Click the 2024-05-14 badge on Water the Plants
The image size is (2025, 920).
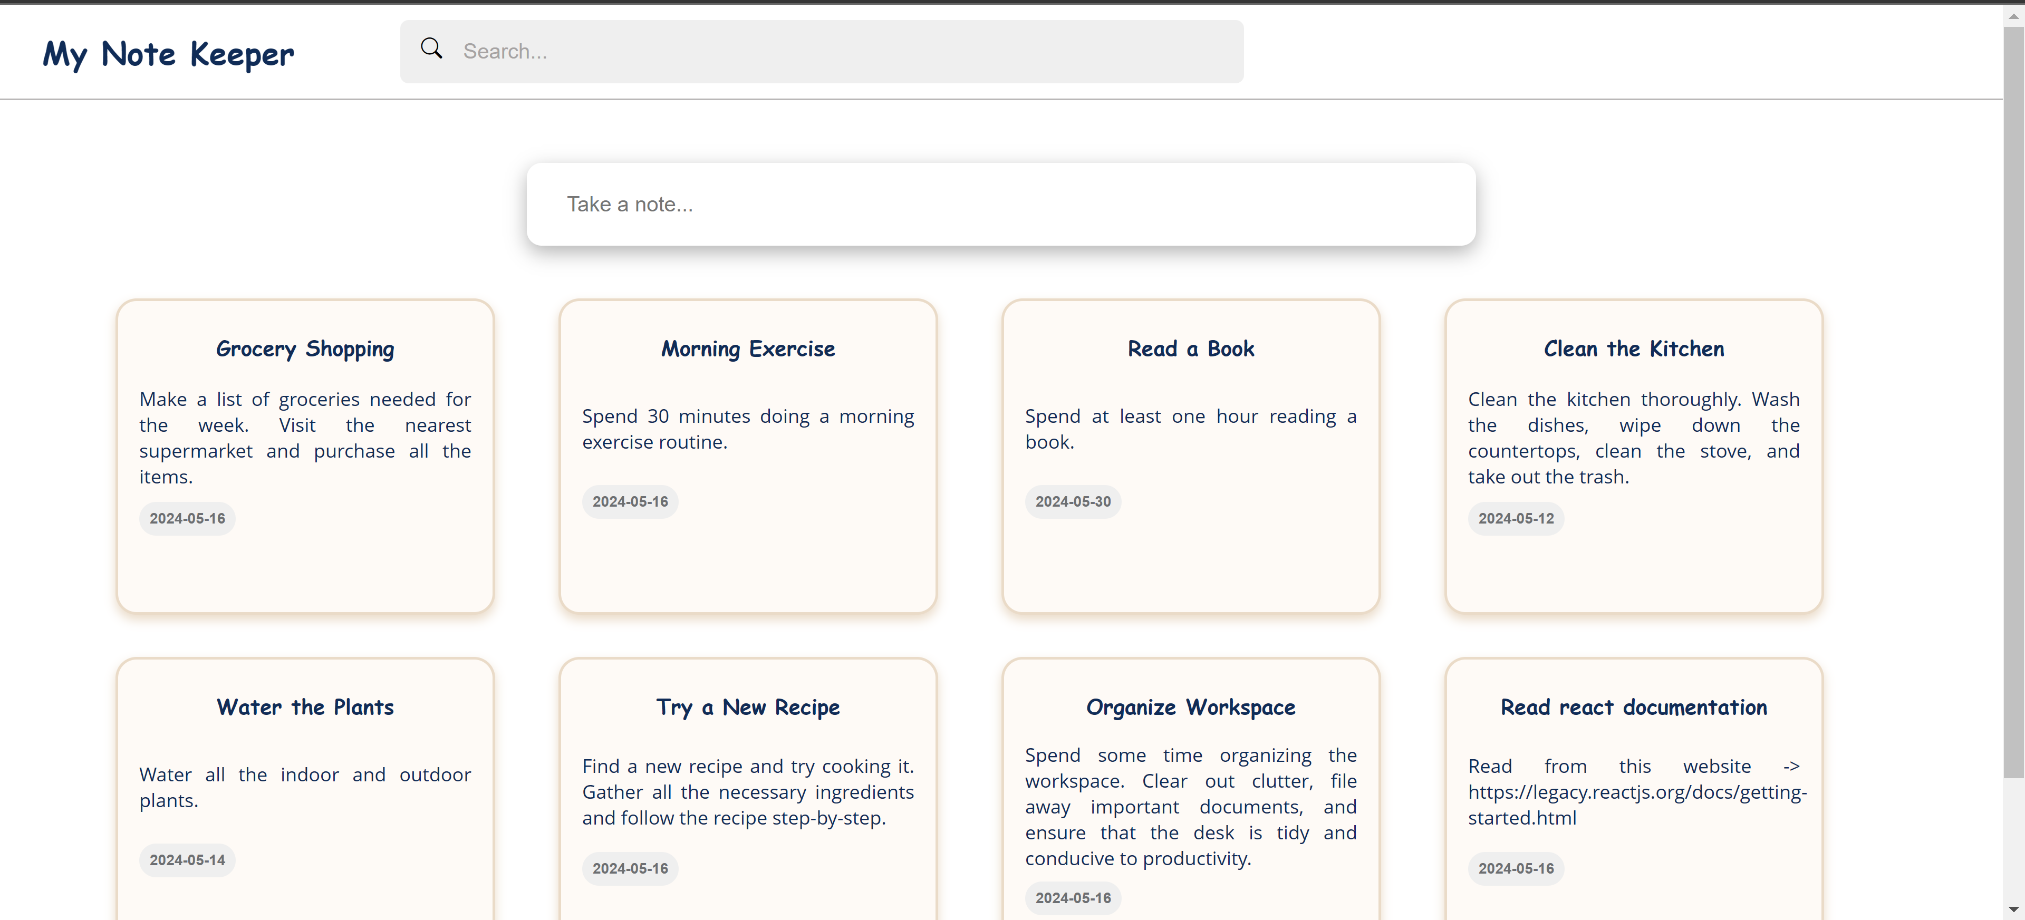click(x=186, y=860)
